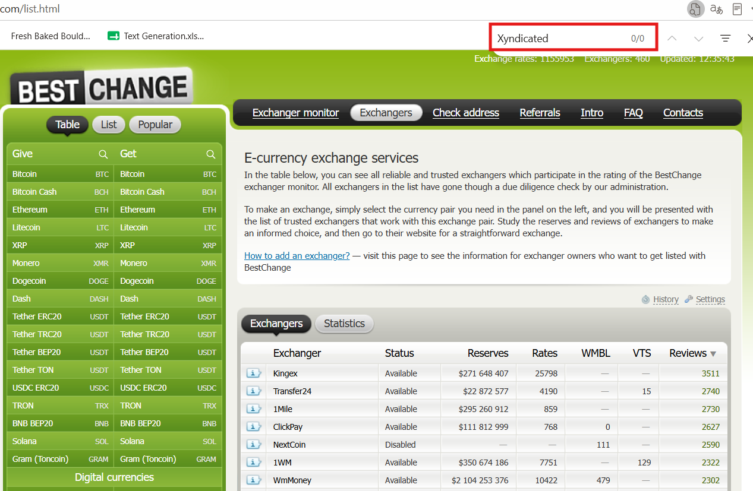Select TRON in the Get column
The width and height of the screenshot is (753, 491).
click(x=168, y=406)
